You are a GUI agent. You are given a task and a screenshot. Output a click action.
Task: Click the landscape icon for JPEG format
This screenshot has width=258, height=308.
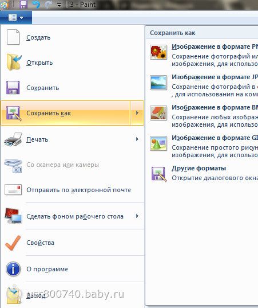click(x=158, y=83)
